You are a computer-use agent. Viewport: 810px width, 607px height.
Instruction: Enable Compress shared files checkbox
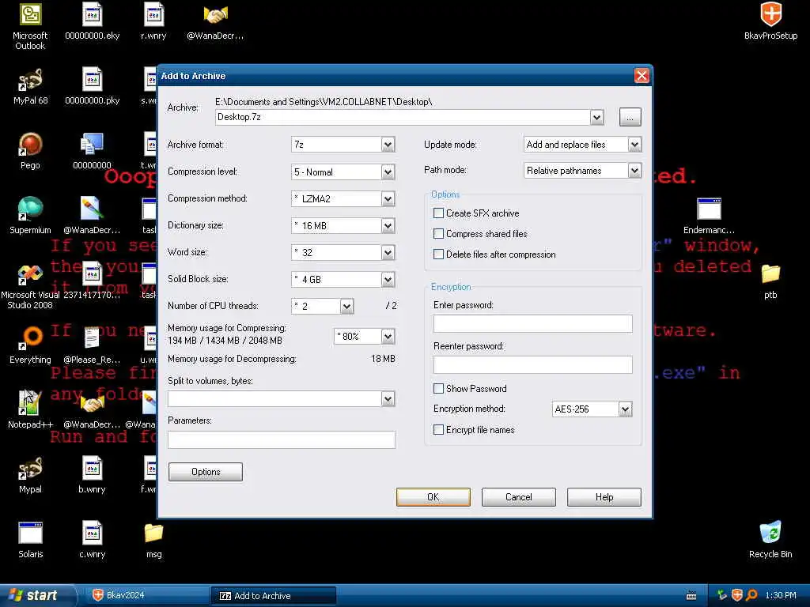pyautogui.click(x=438, y=234)
